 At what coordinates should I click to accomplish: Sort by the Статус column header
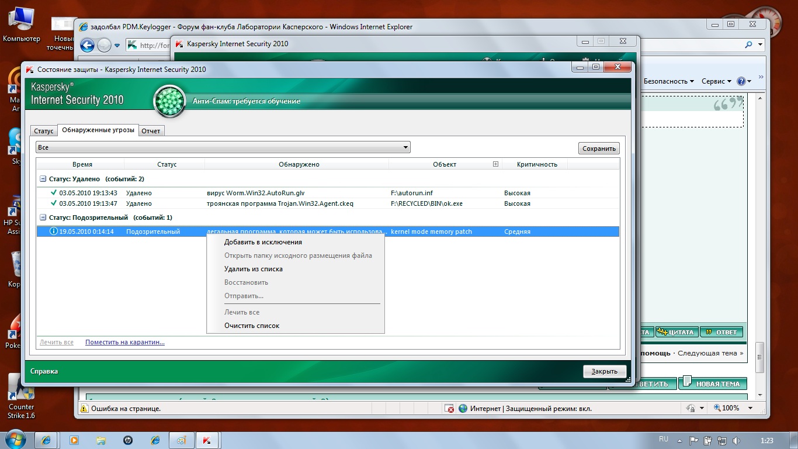tap(166, 164)
